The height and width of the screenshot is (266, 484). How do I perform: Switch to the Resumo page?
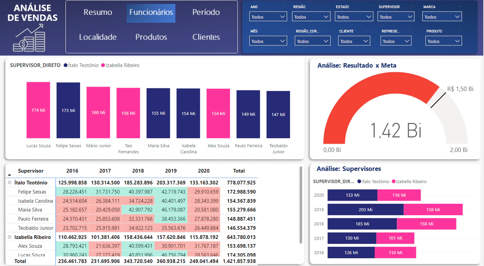click(98, 13)
